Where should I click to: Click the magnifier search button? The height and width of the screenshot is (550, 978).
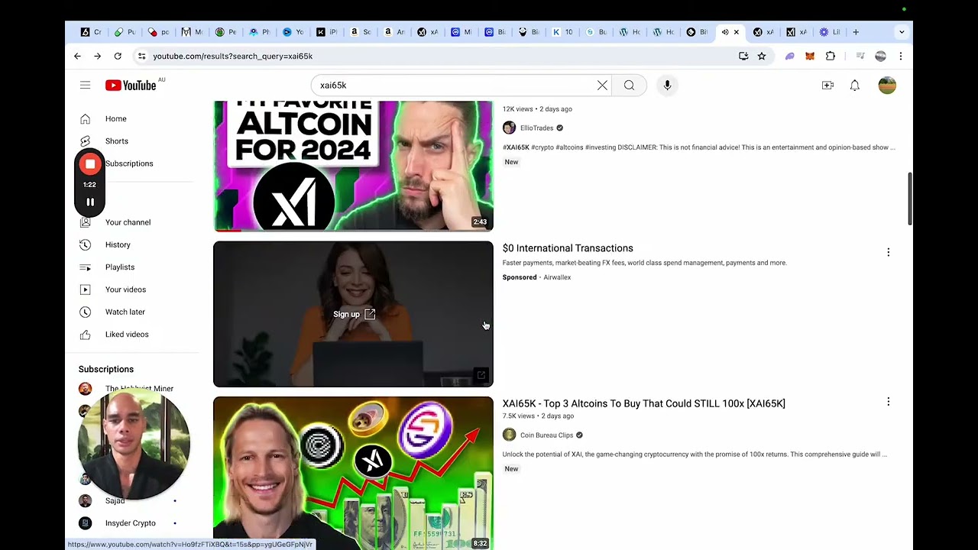[x=629, y=86]
